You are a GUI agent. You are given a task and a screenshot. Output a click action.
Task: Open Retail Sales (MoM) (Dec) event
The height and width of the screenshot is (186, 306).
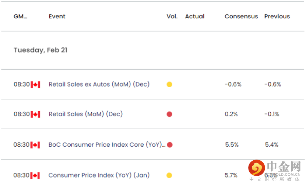[x=85, y=114]
